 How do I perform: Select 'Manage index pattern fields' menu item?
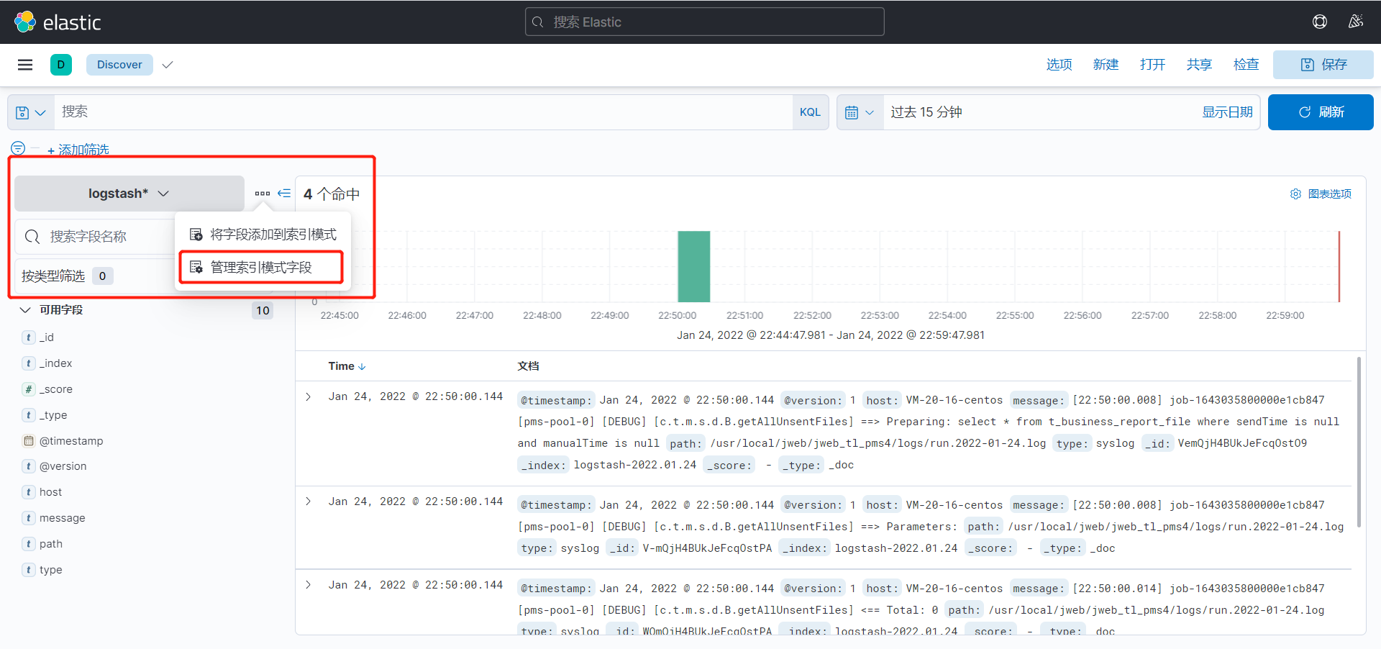coord(260,268)
